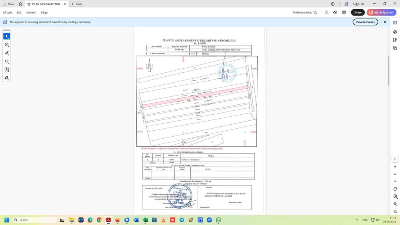
Task: Open the generative summary panel icon
Action: click(x=395, y=32)
